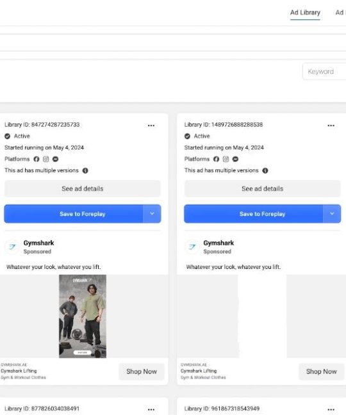Click Gymshark Lifting headline in ad 1489726888288538
This screenshot has width=346, height=415.
(x=199, y=371)
